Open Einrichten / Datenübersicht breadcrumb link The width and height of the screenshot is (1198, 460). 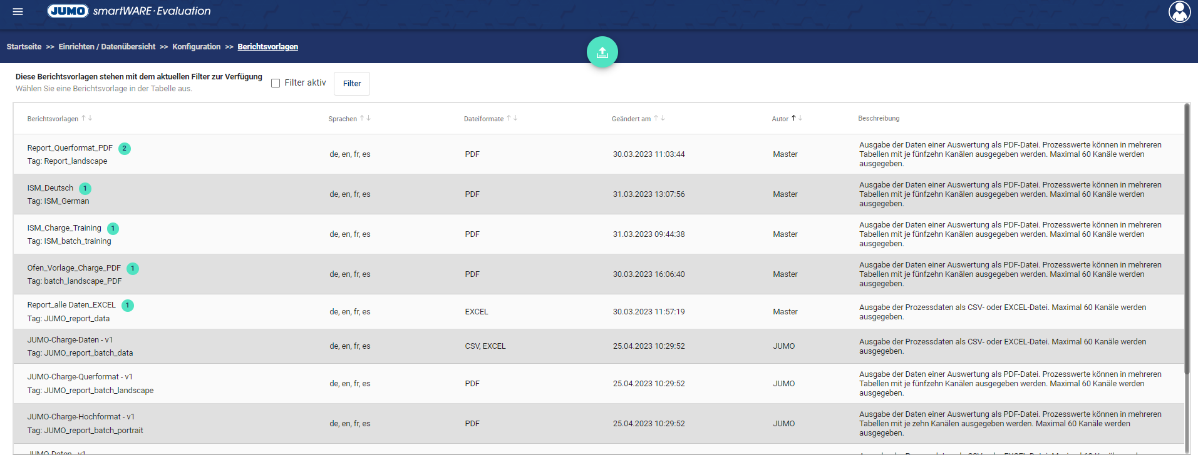click(x=106, y=47)
